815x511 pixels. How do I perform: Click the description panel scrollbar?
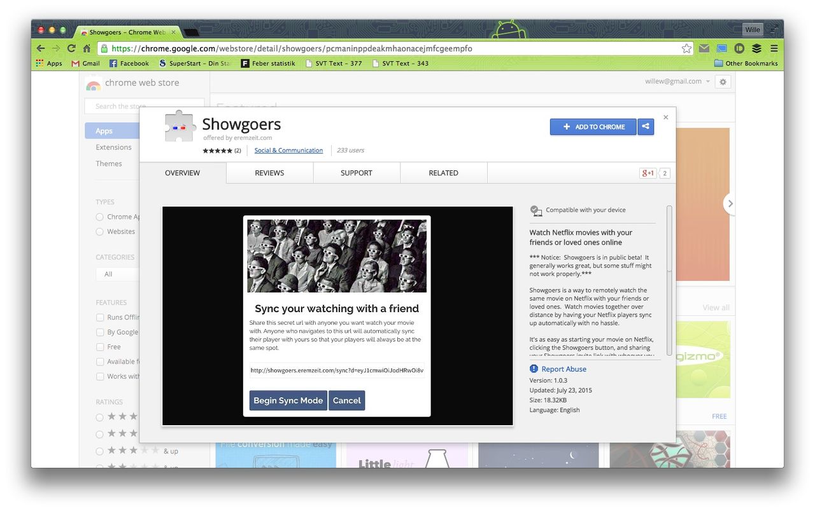click(x=669, y=280)
